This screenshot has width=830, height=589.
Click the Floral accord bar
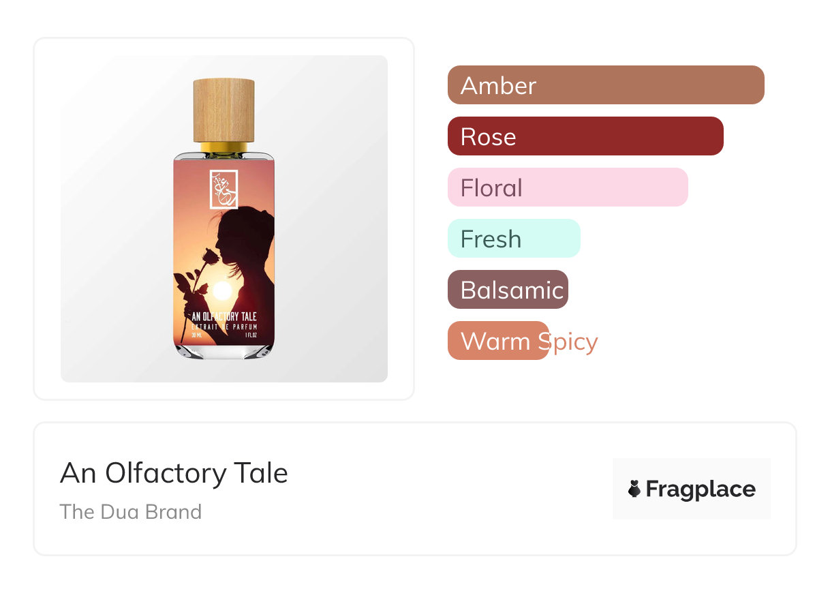tap(568, 187)
